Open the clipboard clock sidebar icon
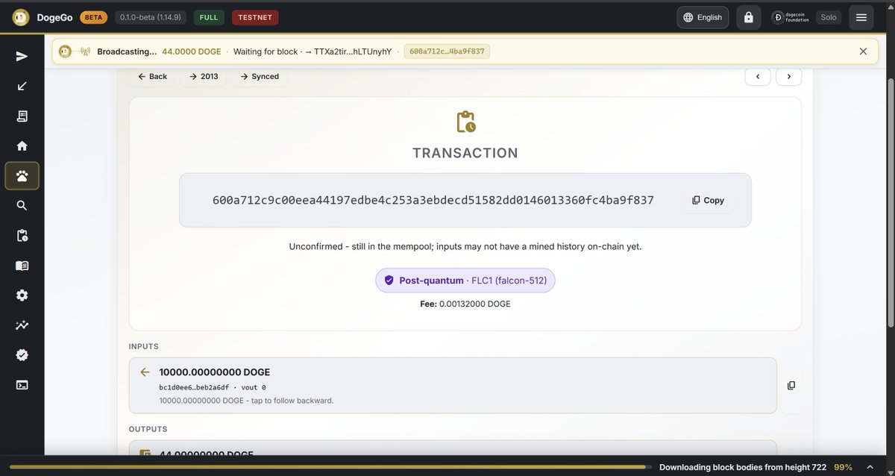 point(22,235)
